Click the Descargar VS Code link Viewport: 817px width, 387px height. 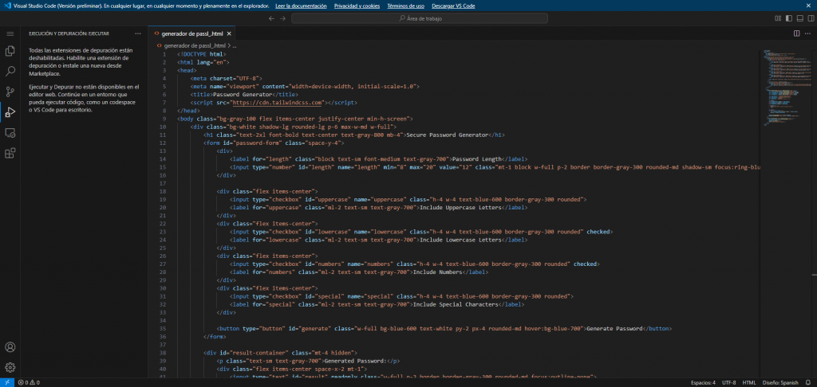[x=453, y=6]
